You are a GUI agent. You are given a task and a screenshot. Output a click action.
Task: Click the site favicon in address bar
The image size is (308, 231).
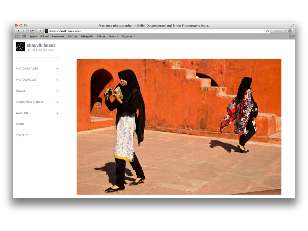[x=46, y=31]
